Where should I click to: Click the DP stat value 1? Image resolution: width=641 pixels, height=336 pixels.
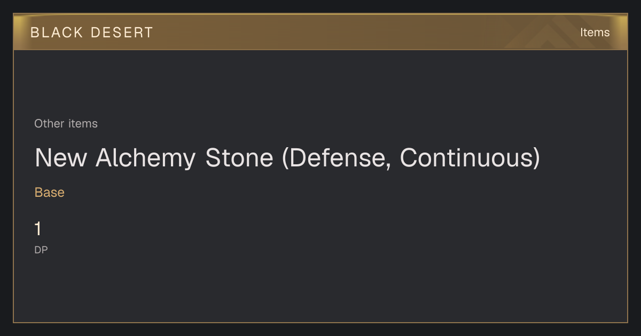tap(38, 229)
